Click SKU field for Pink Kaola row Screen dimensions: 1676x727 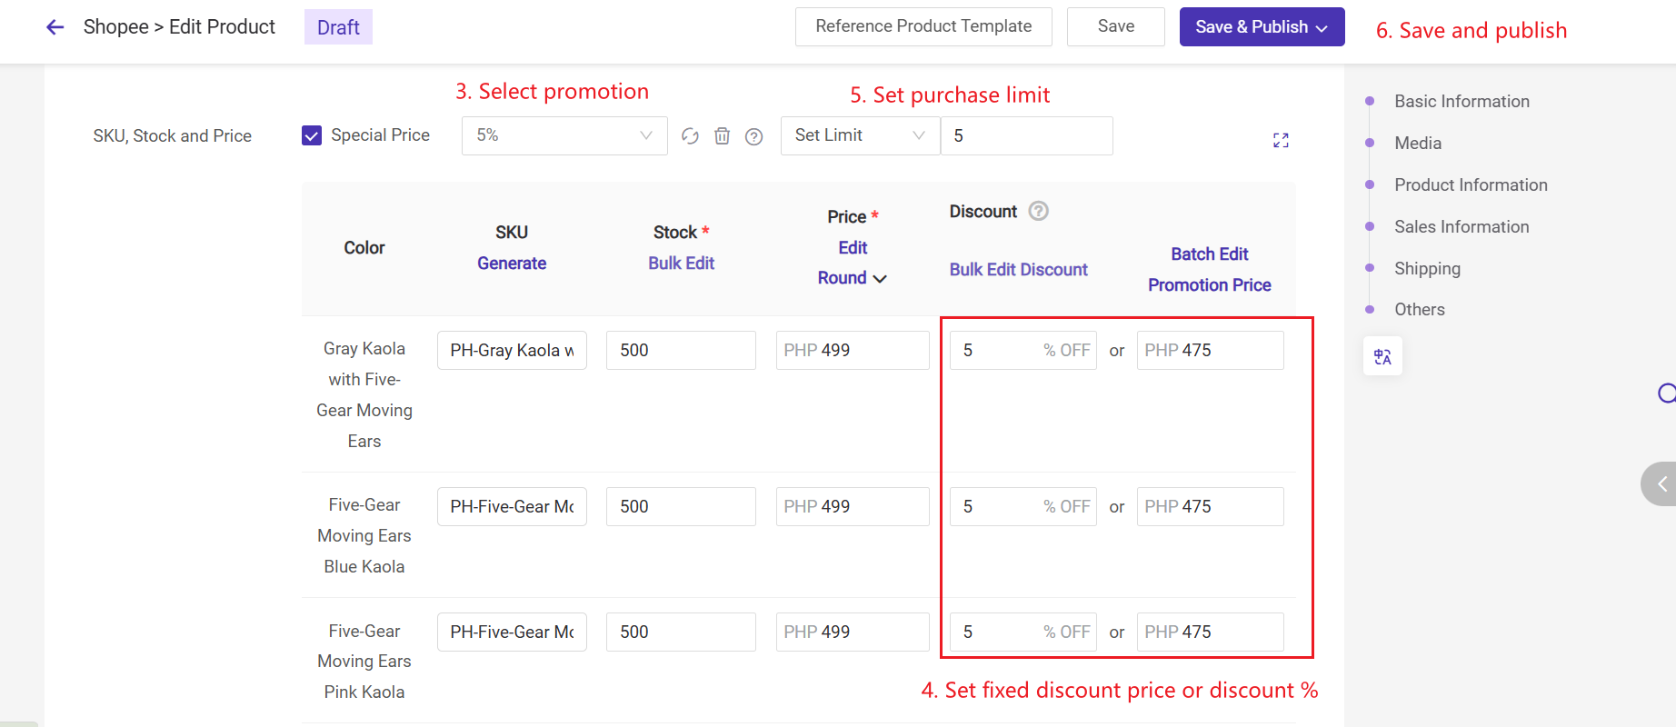[x=512, y=632]
